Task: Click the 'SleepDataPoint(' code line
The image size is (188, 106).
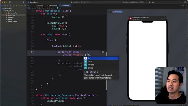Action: [57, 23]
